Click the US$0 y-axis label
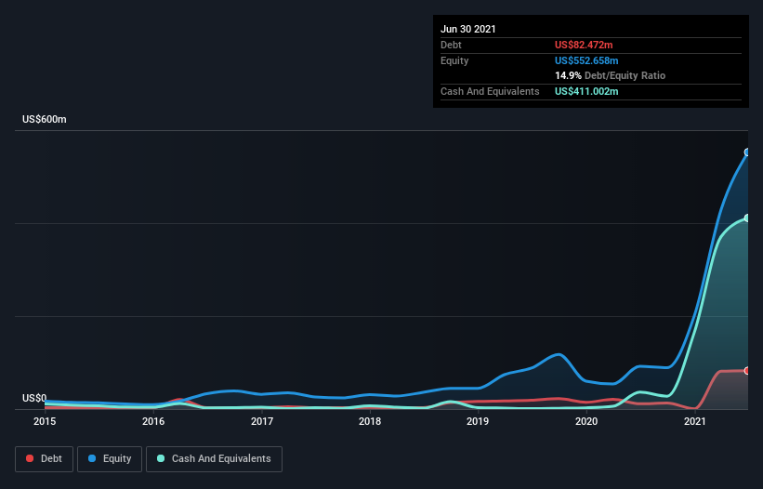Screen dimensions: 763x489 point(34,398)
